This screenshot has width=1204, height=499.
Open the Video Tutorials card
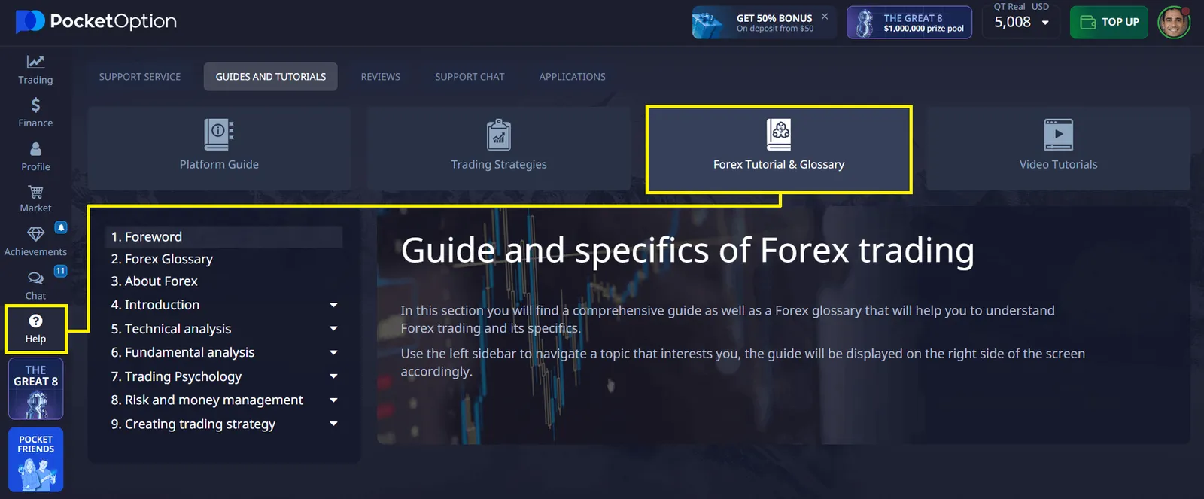[1058, 148]
